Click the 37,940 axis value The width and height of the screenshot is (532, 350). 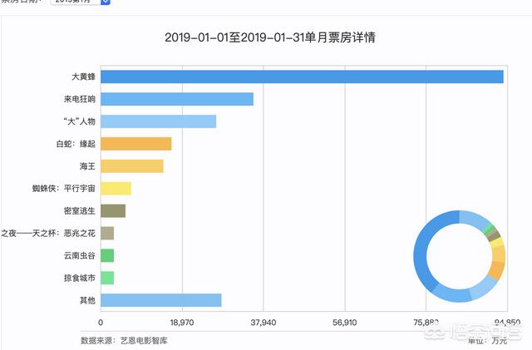click(264, 323)
